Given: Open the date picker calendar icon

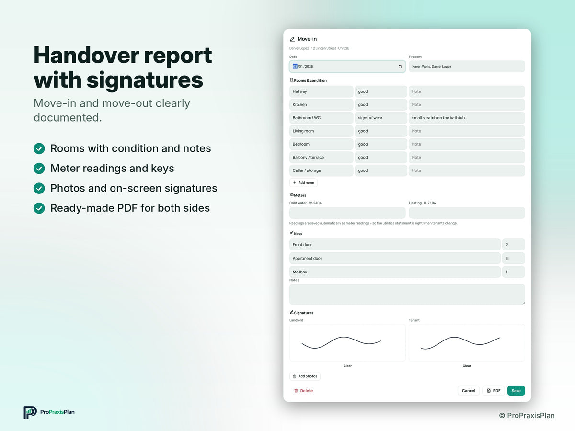Looking at the screenshot, I should 400,67.
